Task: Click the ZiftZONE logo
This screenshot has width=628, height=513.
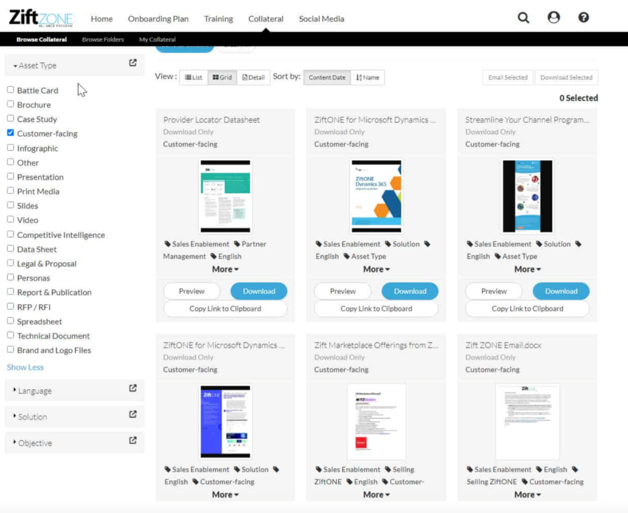Action: click(x=41, y=18)
